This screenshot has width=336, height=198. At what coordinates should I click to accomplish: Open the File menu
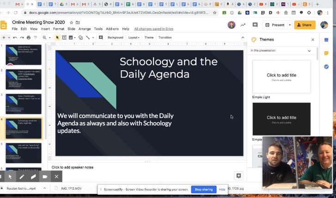tap(15, 29)
